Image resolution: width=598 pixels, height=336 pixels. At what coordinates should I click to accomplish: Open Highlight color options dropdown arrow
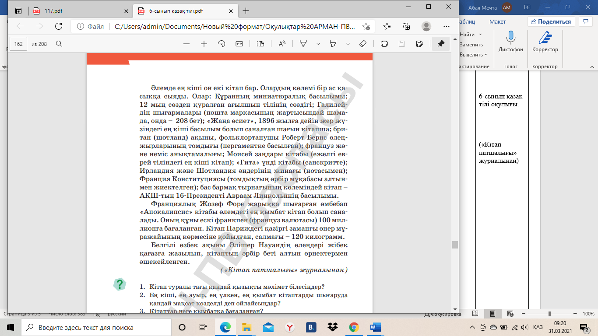click(348, 44)
